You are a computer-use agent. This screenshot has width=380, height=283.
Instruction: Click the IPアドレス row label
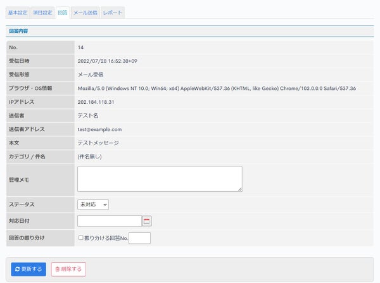[x=22, y=102]
